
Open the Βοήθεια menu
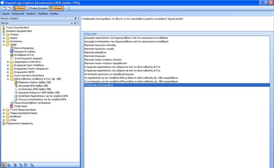coord(54,14)
